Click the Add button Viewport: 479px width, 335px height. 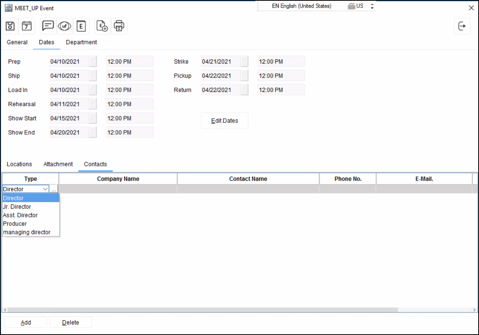pyautogui.click(x=26, y=323)
